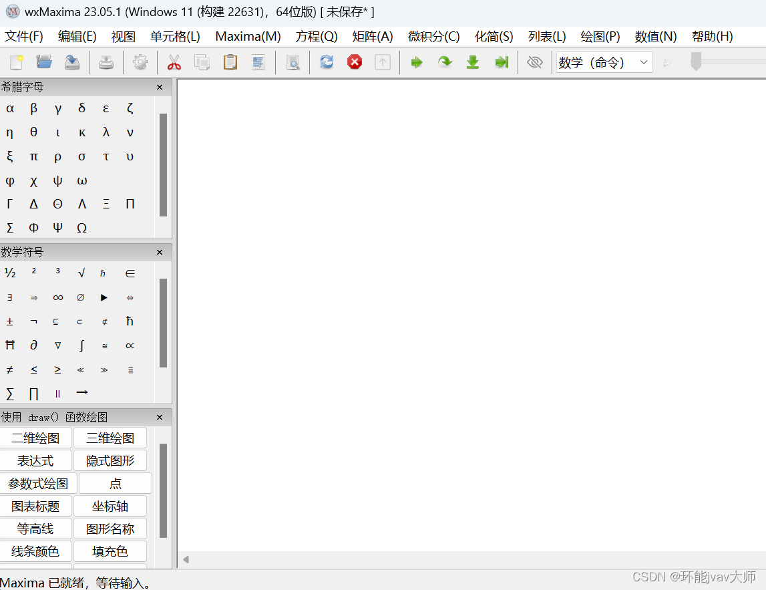Click the follow-evaluation up arrow icon
766x590 pixels.
(x=383, y=62)
